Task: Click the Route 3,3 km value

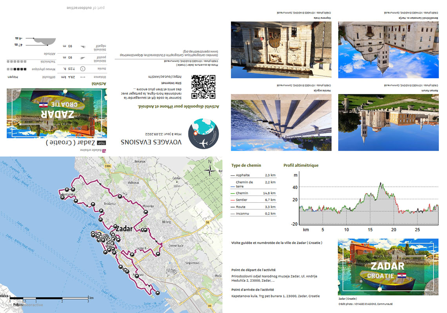Action: (x=270, y=207)
